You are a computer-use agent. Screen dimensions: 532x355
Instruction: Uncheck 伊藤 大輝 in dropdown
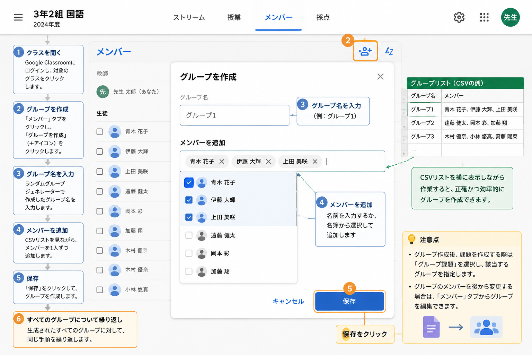[189, 200]
